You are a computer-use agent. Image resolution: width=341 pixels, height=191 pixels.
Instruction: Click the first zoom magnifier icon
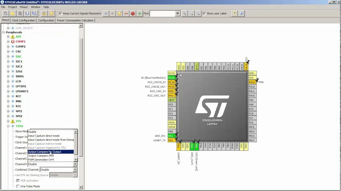(x=184, y=14)
